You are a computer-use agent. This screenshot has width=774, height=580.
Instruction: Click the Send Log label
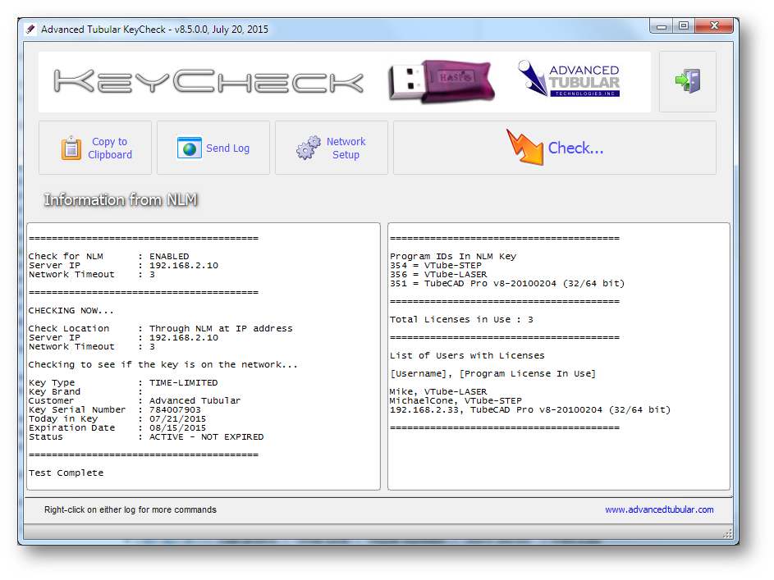tap(227, 148)
